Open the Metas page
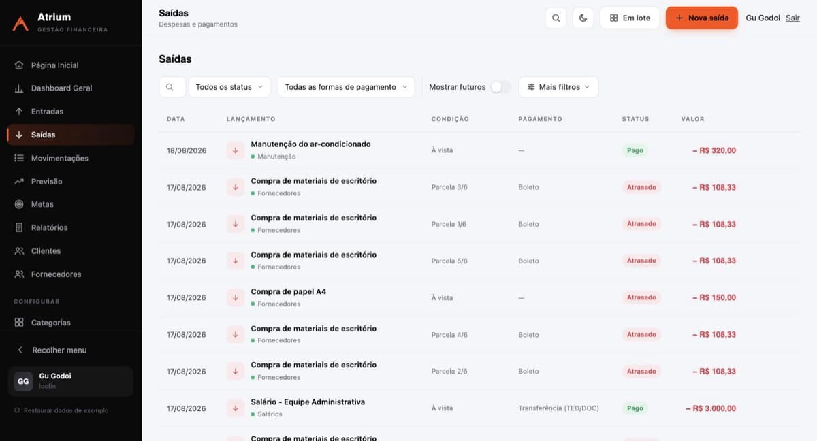The width and height of the screenshot is (817, 441). point(71,204)
